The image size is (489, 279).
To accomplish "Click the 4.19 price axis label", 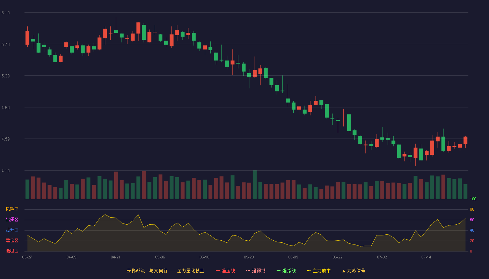I will [5, 171].
